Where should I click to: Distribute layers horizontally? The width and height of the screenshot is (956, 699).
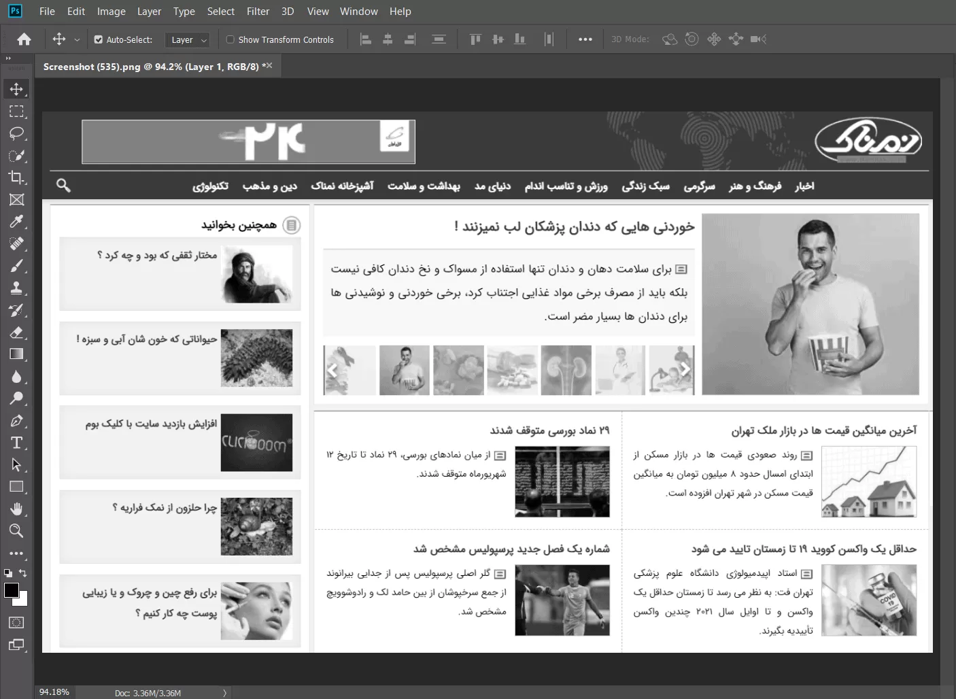coord(549,39)
